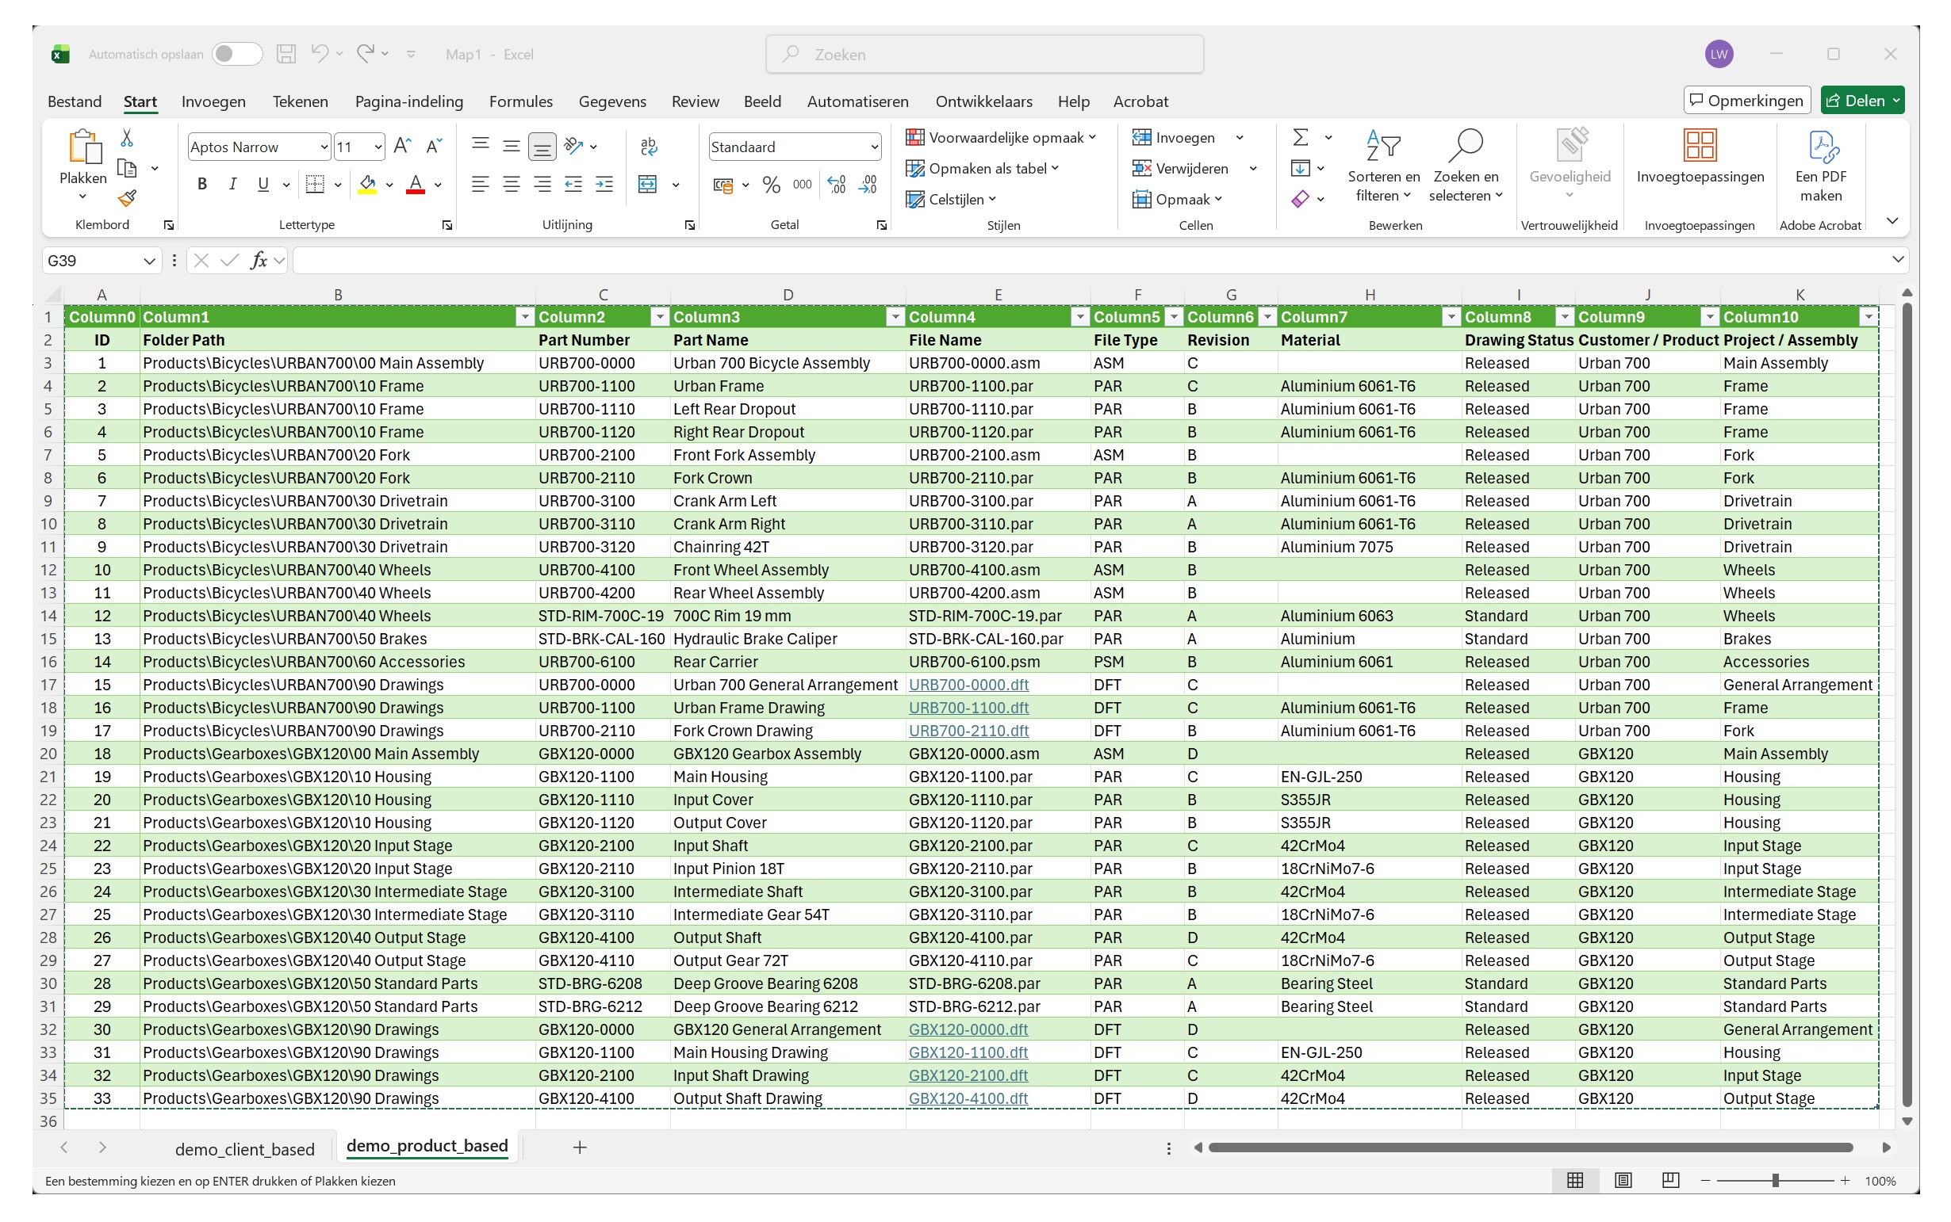Click the increase indent icon
The height and width of the screenshot is (1222, 1951).
point(604,185)
